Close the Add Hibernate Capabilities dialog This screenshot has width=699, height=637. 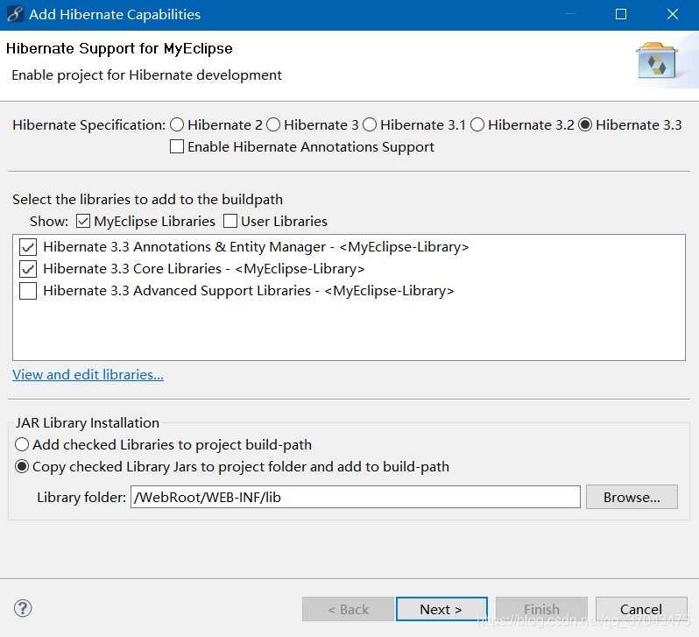tap(672, 14)
